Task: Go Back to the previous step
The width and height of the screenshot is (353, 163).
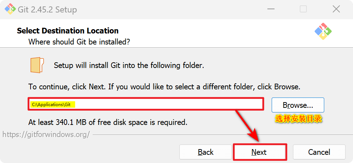Action: click(206, 152)
